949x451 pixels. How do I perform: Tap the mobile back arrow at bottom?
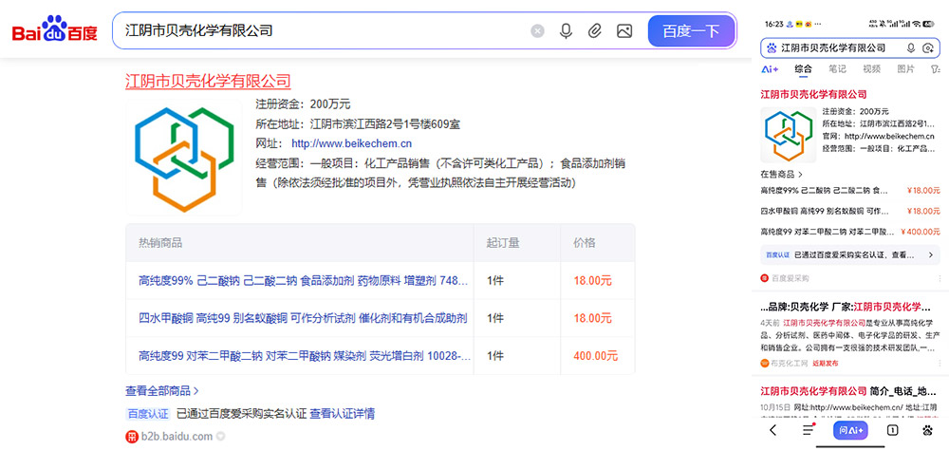[772, 430]
